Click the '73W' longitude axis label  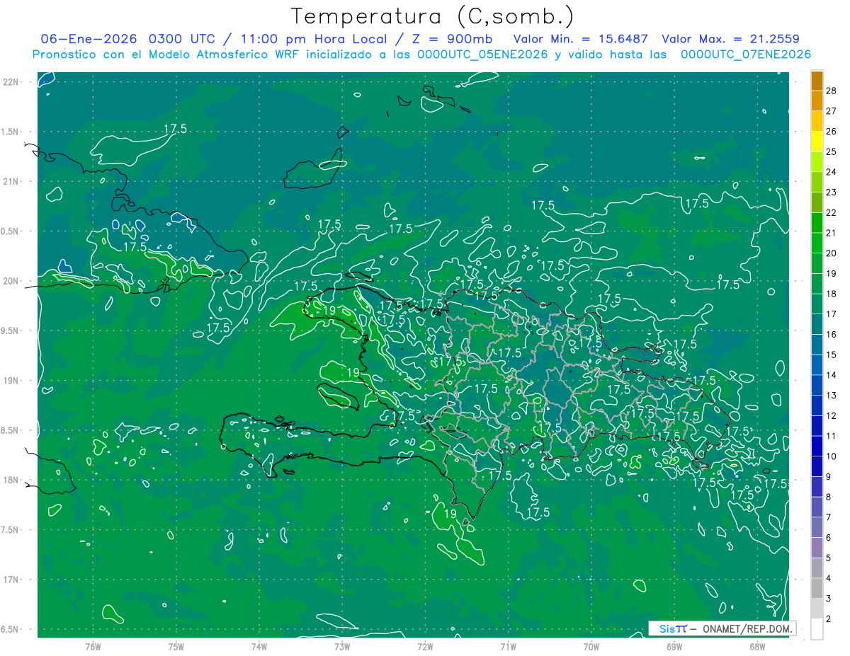pos(342,647)
